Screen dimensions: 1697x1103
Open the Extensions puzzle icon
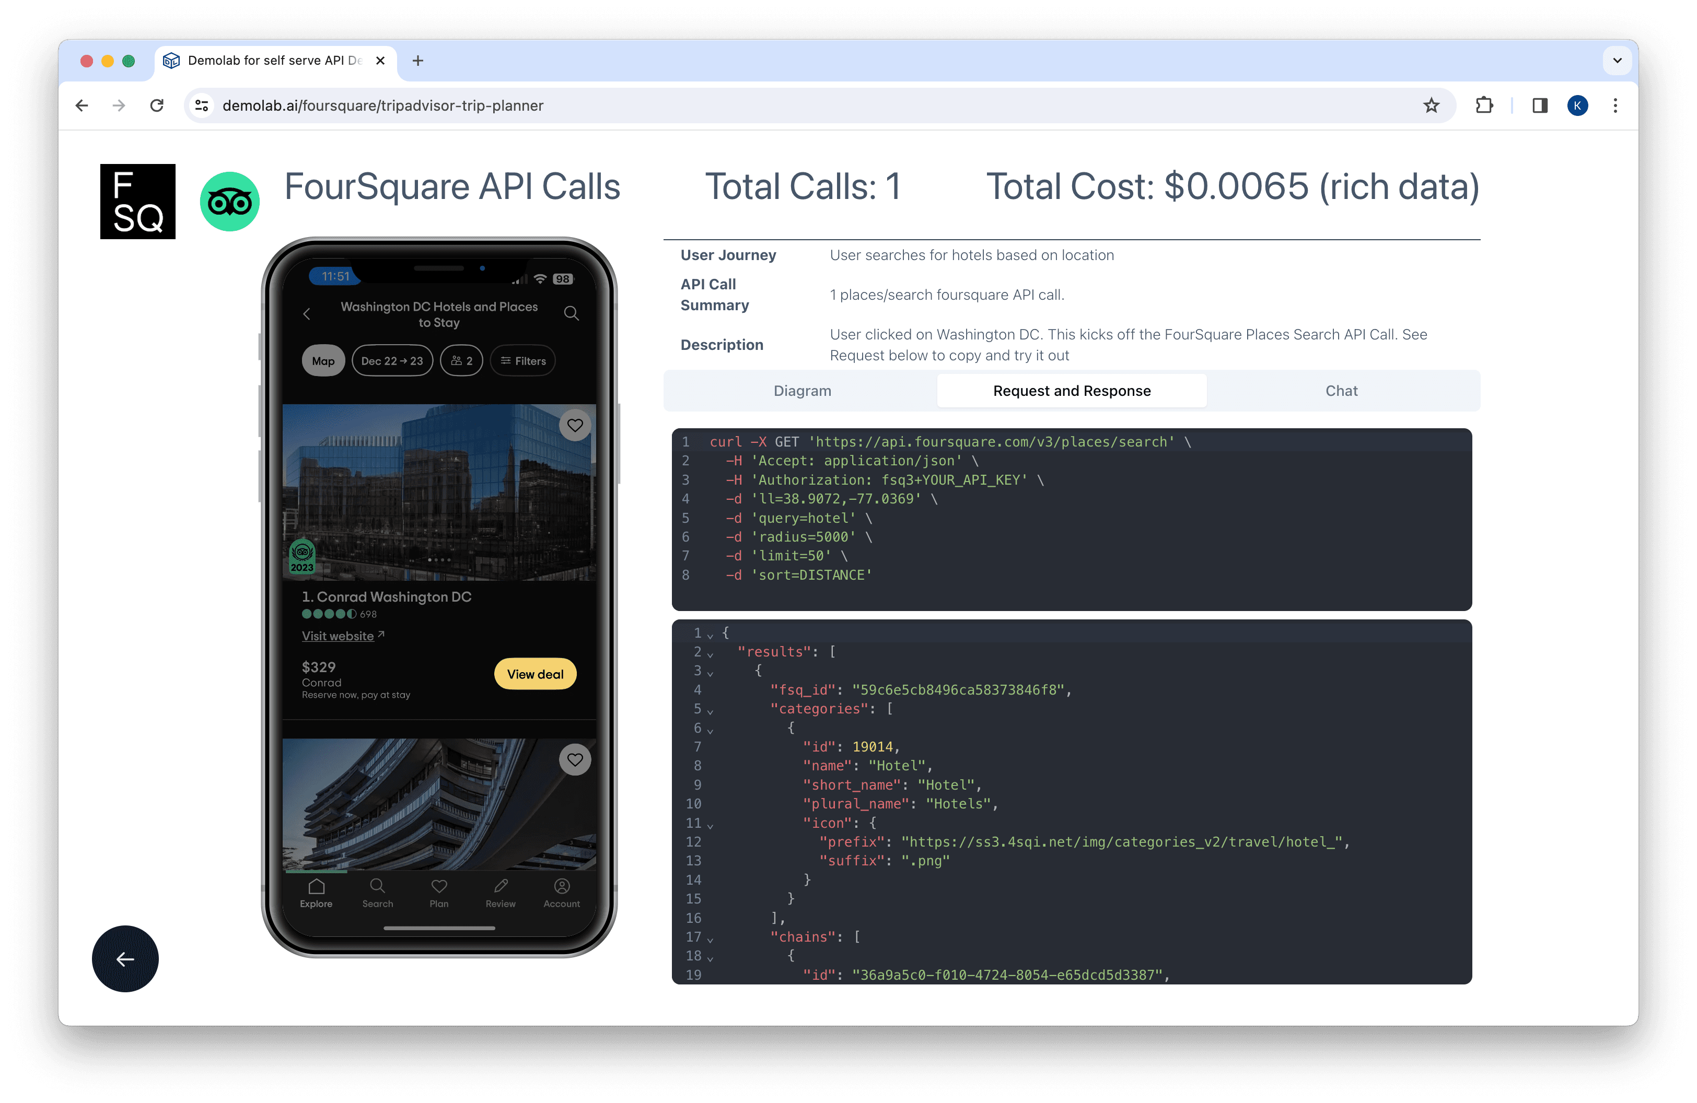coord(1484,105)
